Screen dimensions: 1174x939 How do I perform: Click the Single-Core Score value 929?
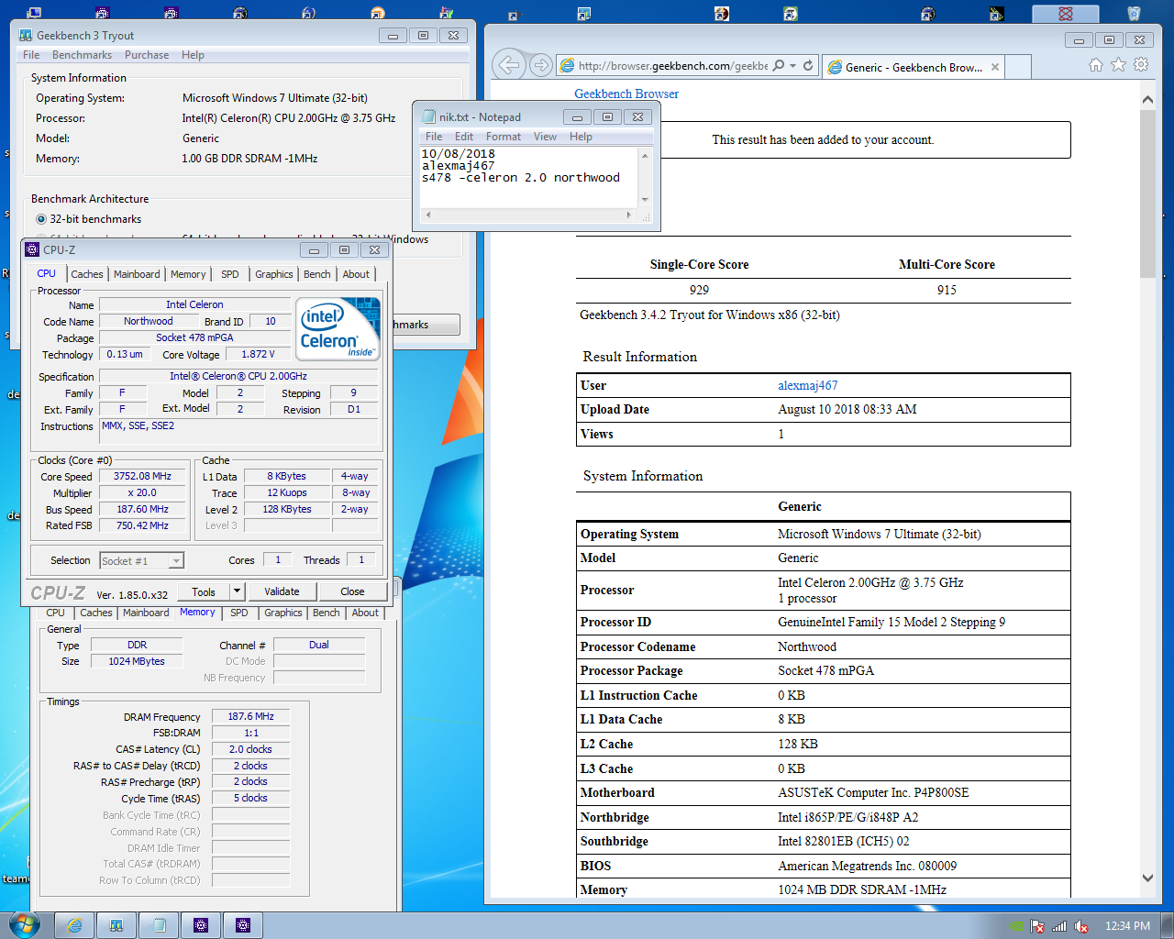click(699, 290)
